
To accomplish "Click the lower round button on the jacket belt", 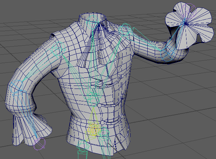I will [x=102, y=122].
